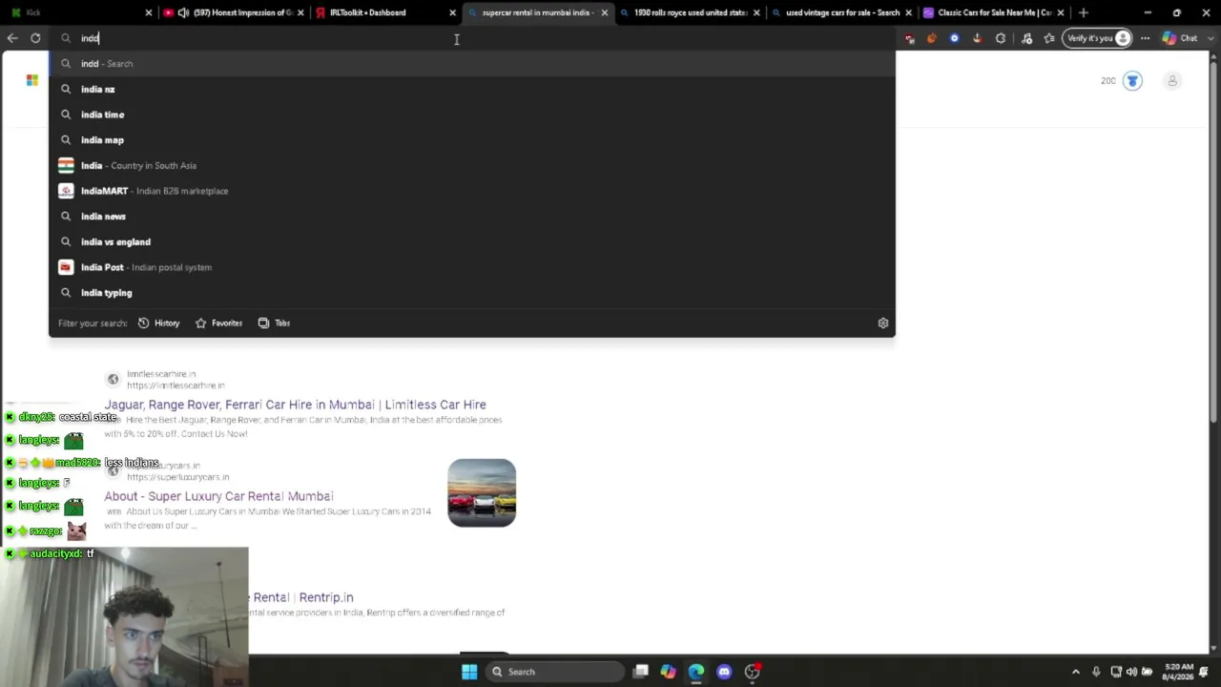Add this page to favorites with the star icon

[x=1049, y=38]
